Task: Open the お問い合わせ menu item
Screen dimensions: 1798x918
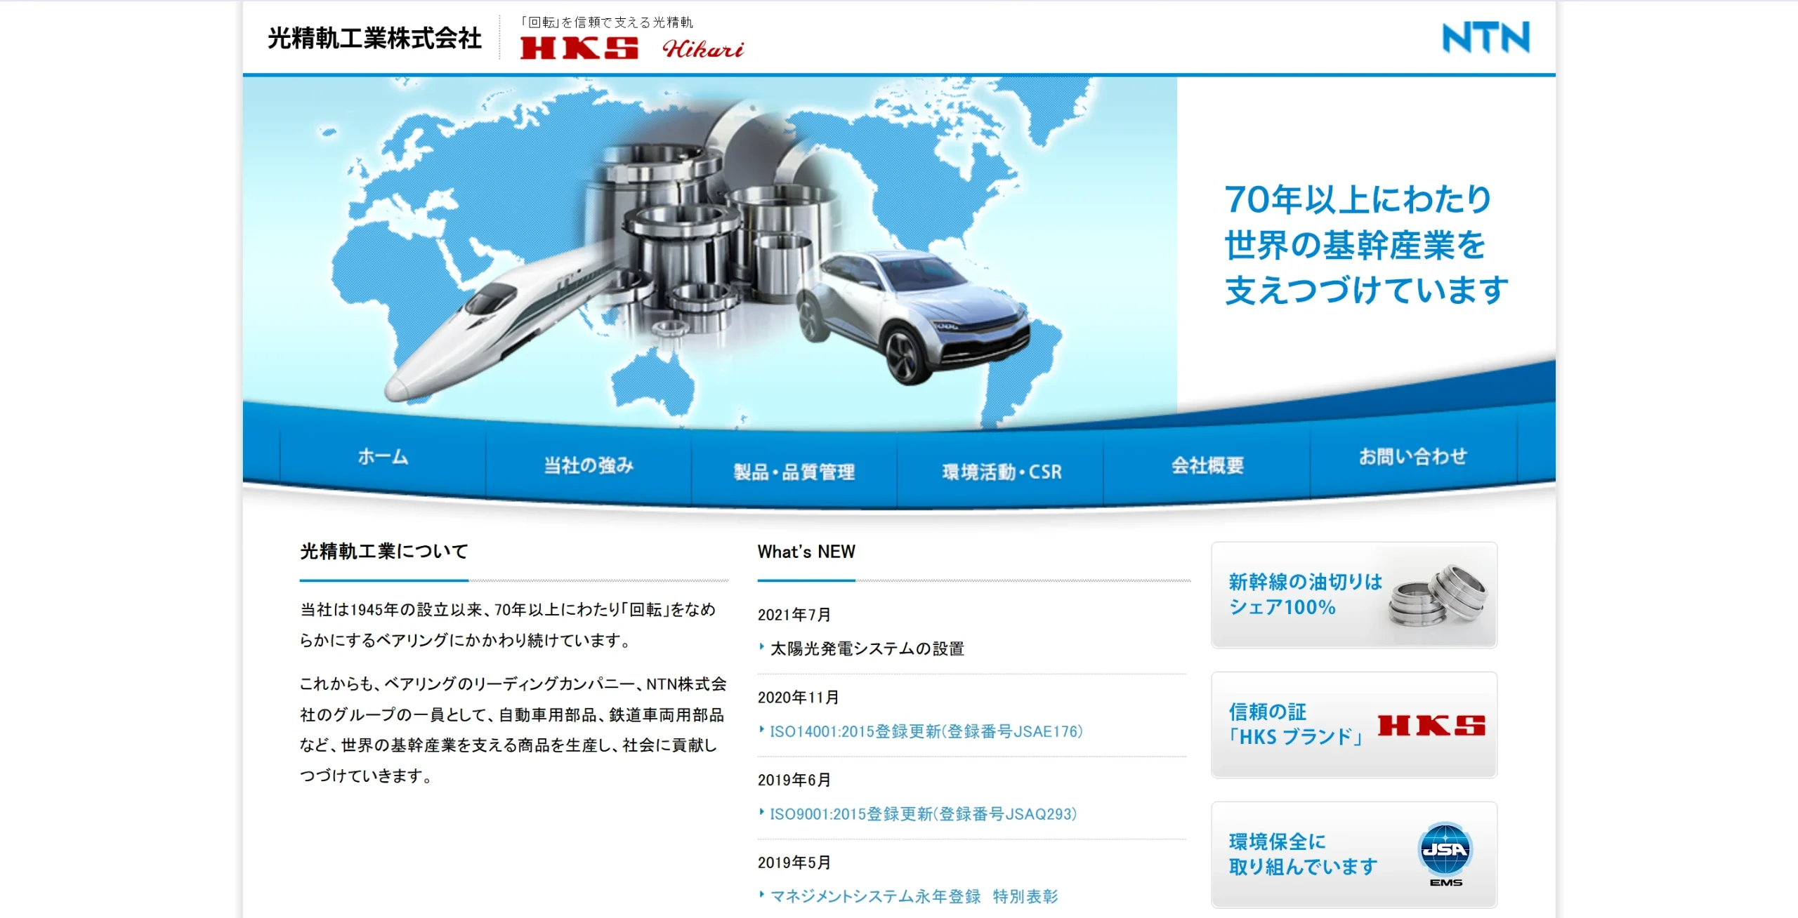Action: (1413, 457)
